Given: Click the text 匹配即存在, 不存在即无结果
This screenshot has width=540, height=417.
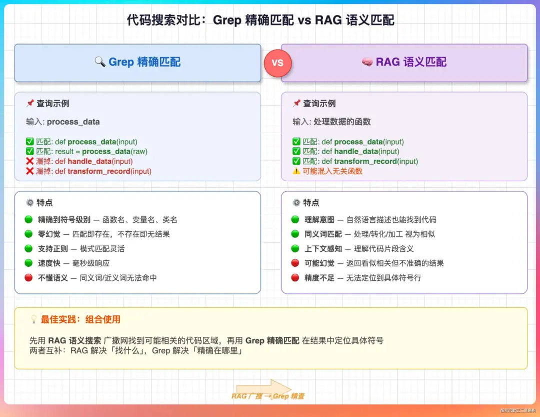Looking at the screenshot, I should 121,234.
